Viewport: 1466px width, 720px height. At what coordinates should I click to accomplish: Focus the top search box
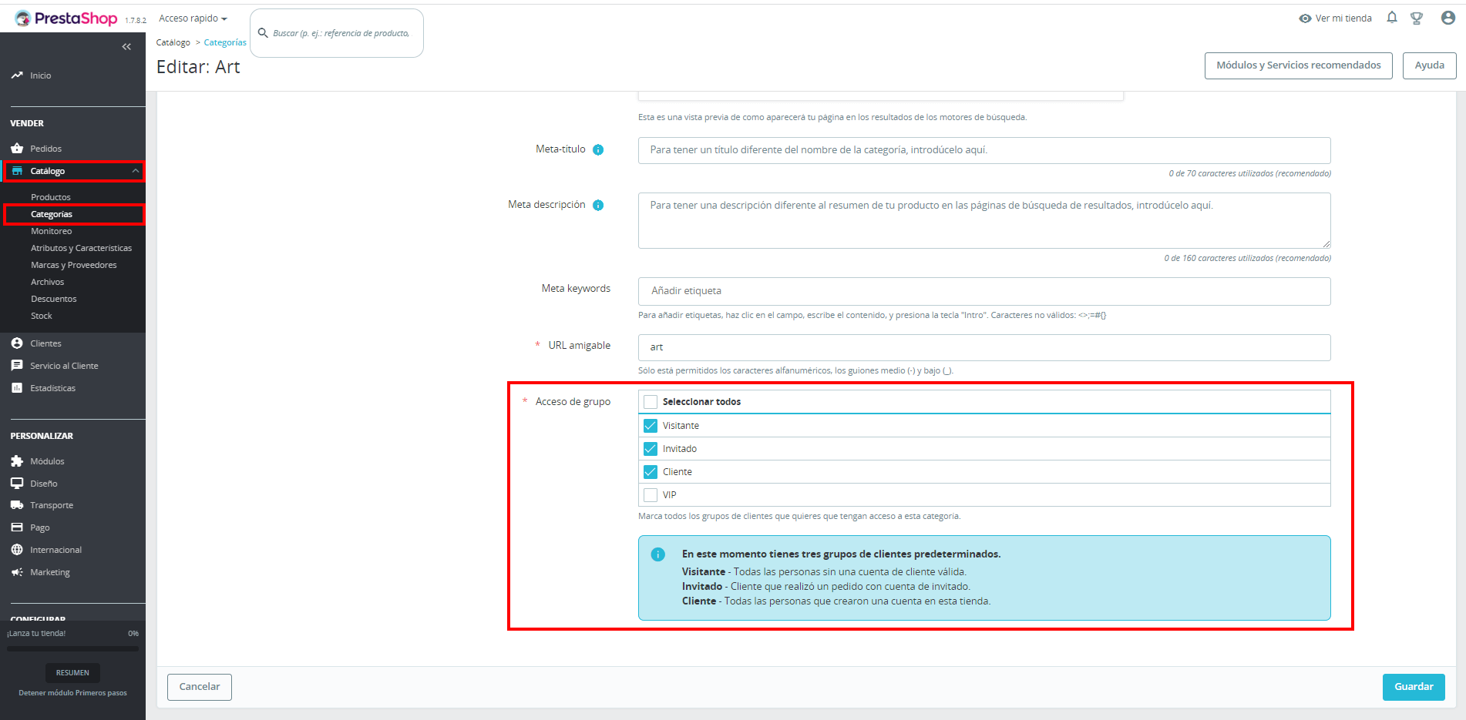[337, 33]
